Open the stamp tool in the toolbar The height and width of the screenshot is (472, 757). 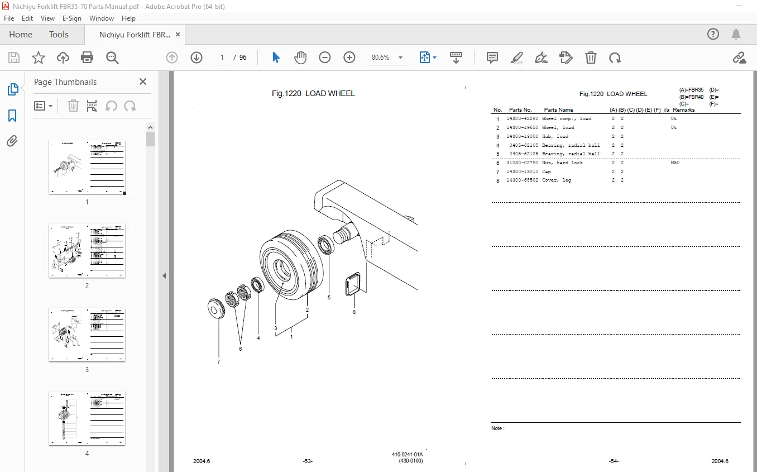[566, 58]
